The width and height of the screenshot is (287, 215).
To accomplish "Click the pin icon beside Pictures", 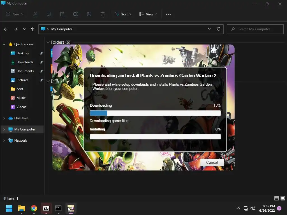I will tap(41, 80).
